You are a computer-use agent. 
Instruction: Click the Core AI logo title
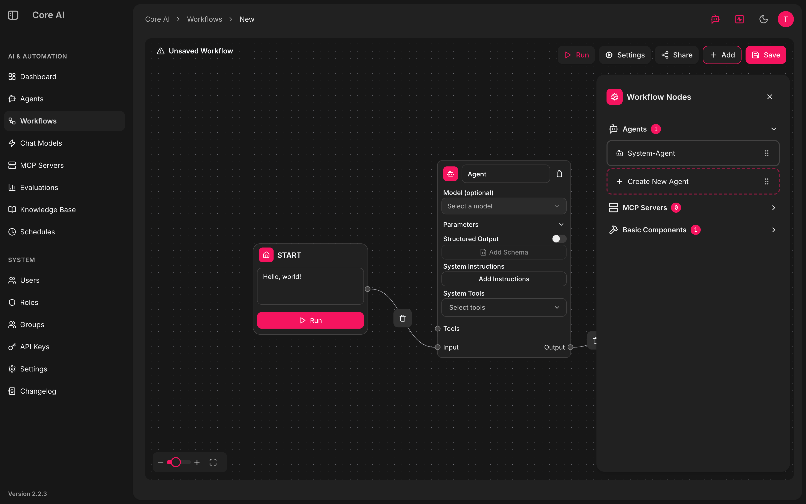click(48, 15)
